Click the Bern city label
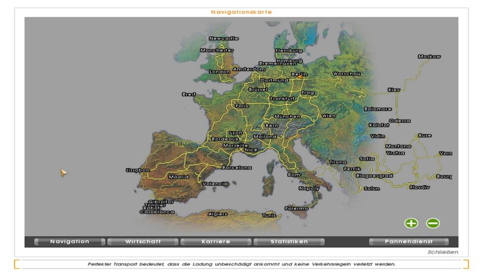 coord(271,126)
